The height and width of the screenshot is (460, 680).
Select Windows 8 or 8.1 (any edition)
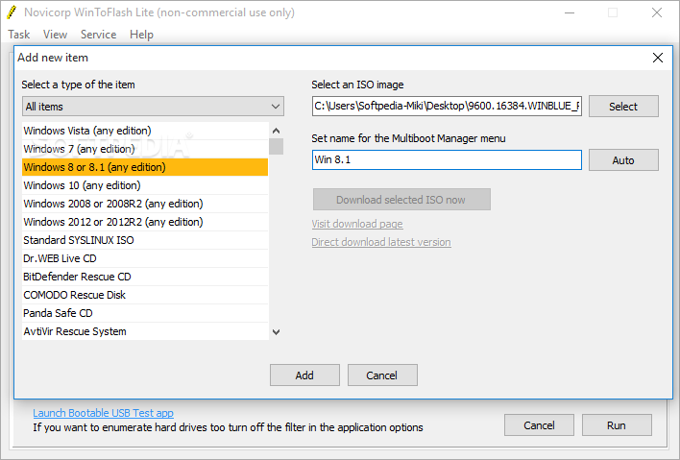145,167
